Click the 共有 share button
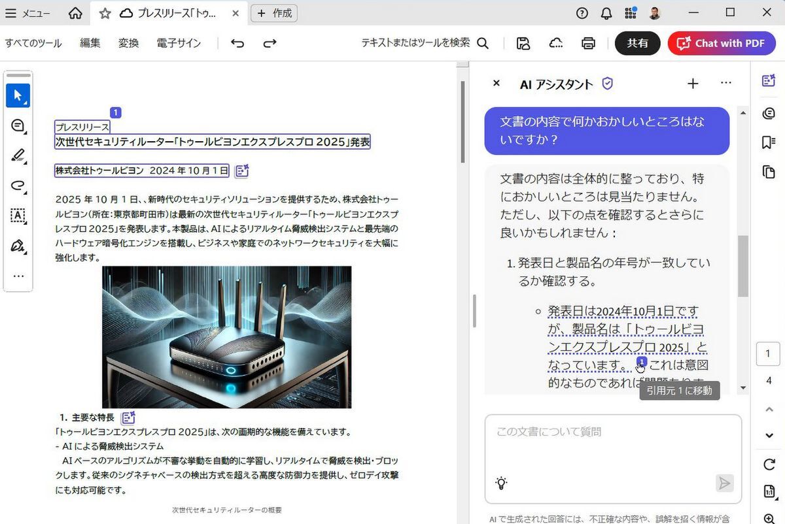The height and width of the screenshot is (524, 785). point(637,43)
